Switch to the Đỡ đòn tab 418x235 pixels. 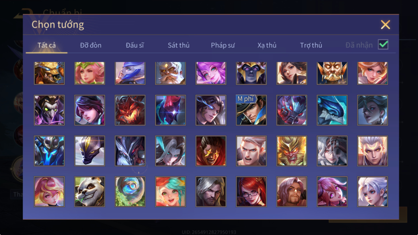(91, 45)
